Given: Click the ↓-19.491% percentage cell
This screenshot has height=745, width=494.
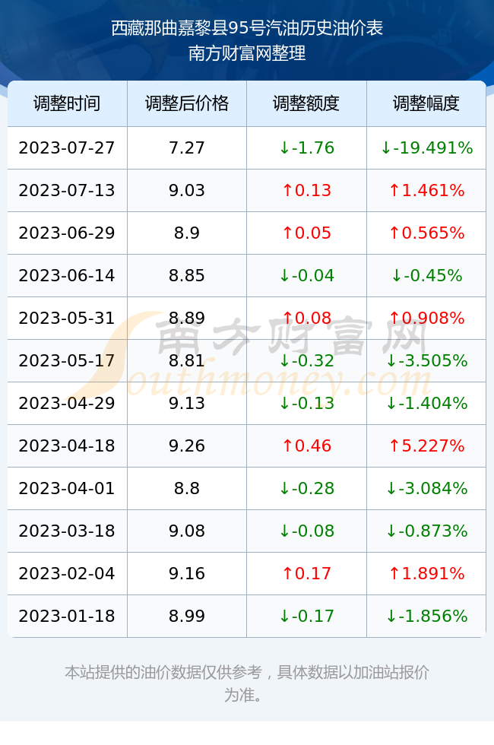Looking at the screenshot, I should point(426,147).
